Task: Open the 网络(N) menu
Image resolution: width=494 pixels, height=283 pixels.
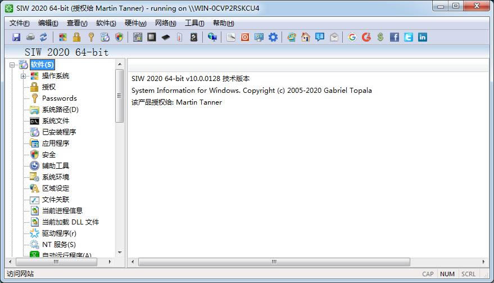Action: pos(165,23)
